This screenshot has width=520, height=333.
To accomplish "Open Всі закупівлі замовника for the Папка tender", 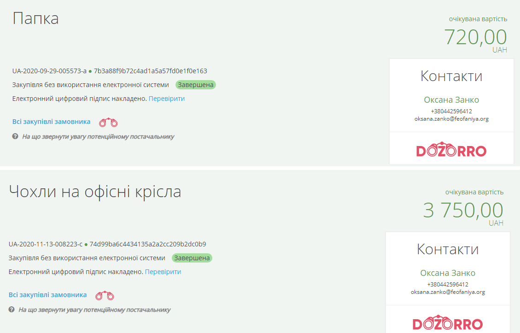I will click(52, 122).
